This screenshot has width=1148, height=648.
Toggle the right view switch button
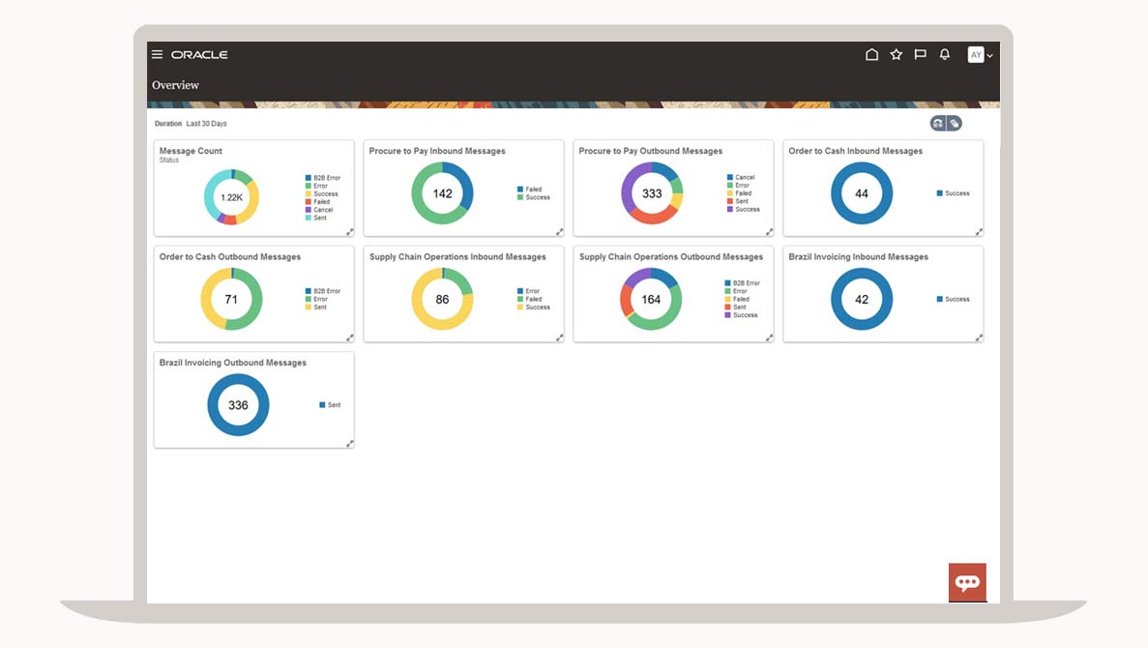[954, 123]
